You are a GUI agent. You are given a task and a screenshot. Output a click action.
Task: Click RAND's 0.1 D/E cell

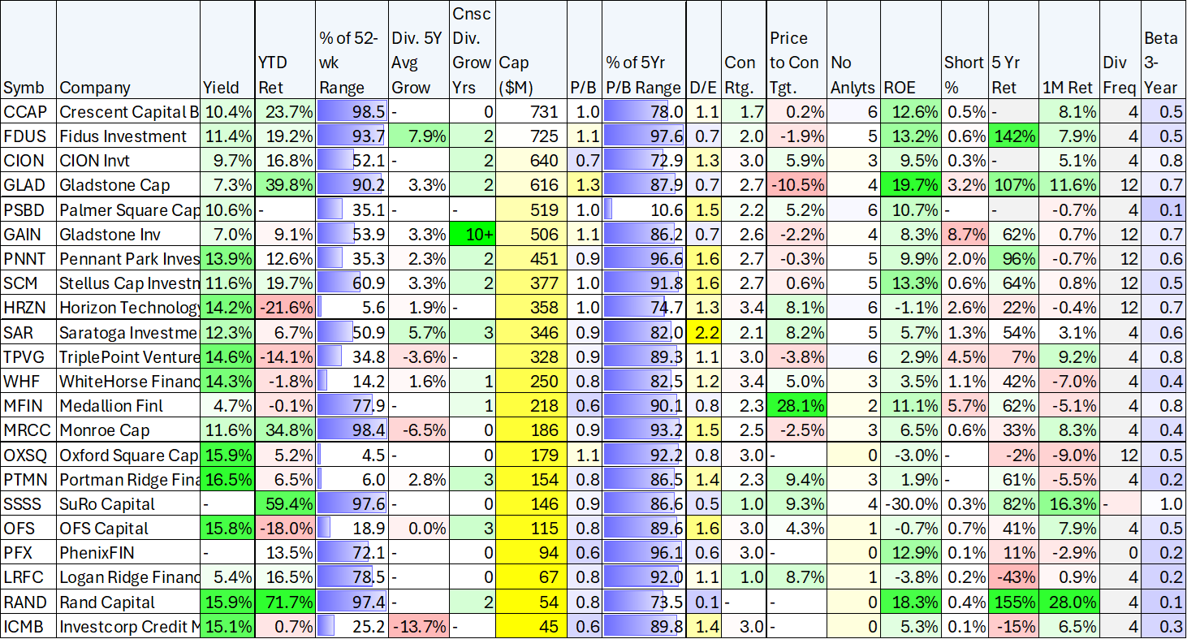coord(703,601)
